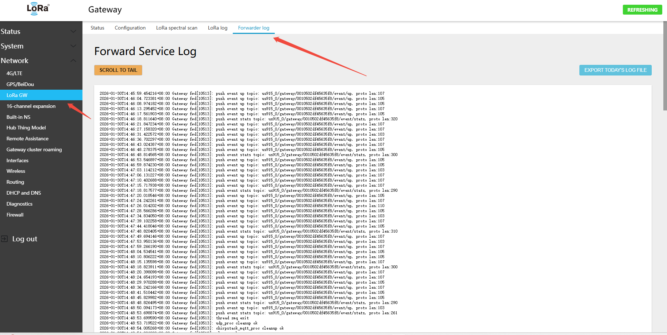This screenshot has width=667, height=335.
Task: Click the green Refreshing button
Action: [x=642, y=10]
